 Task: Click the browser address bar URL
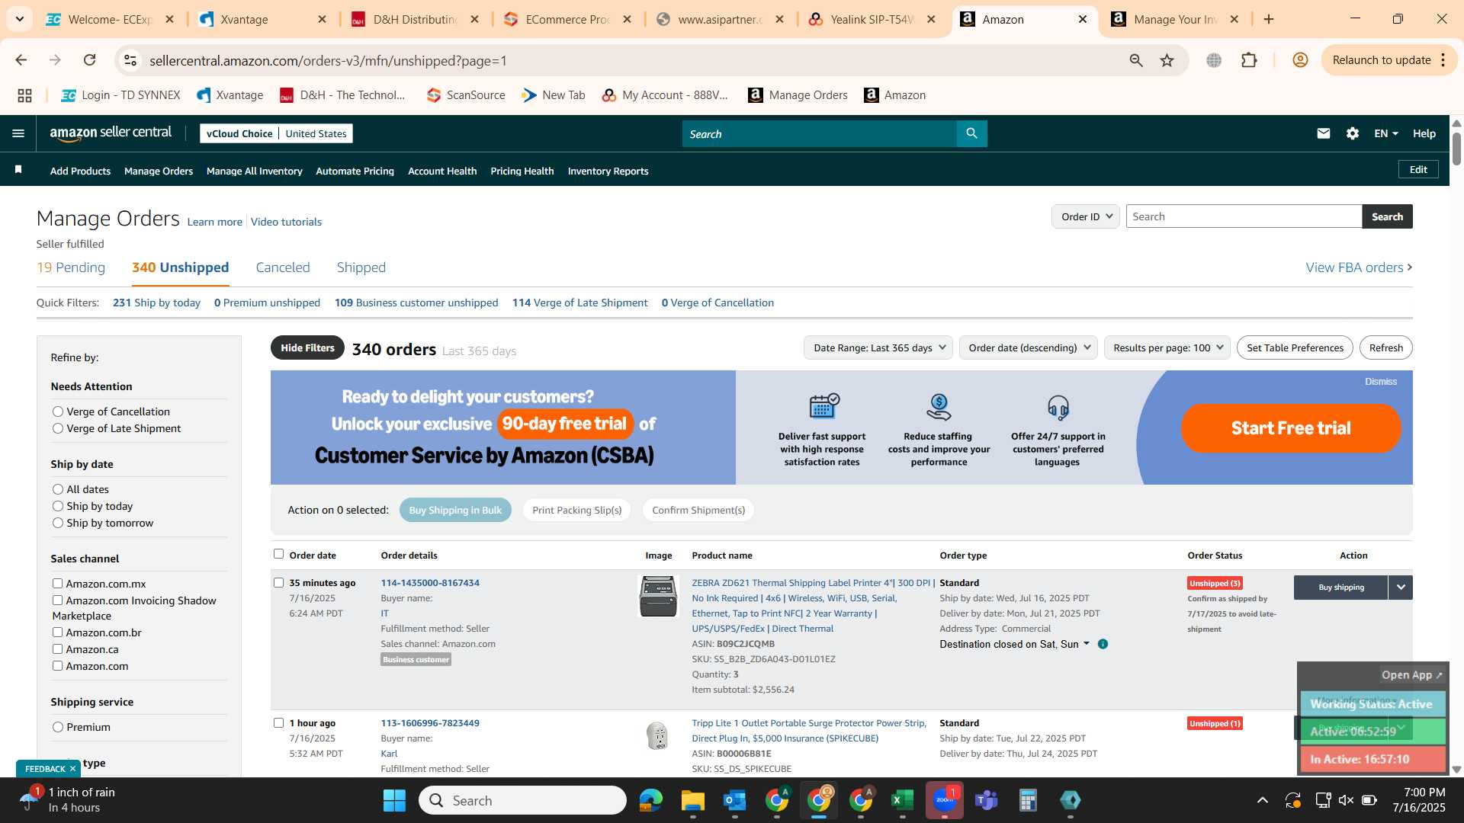click(328, 60)
